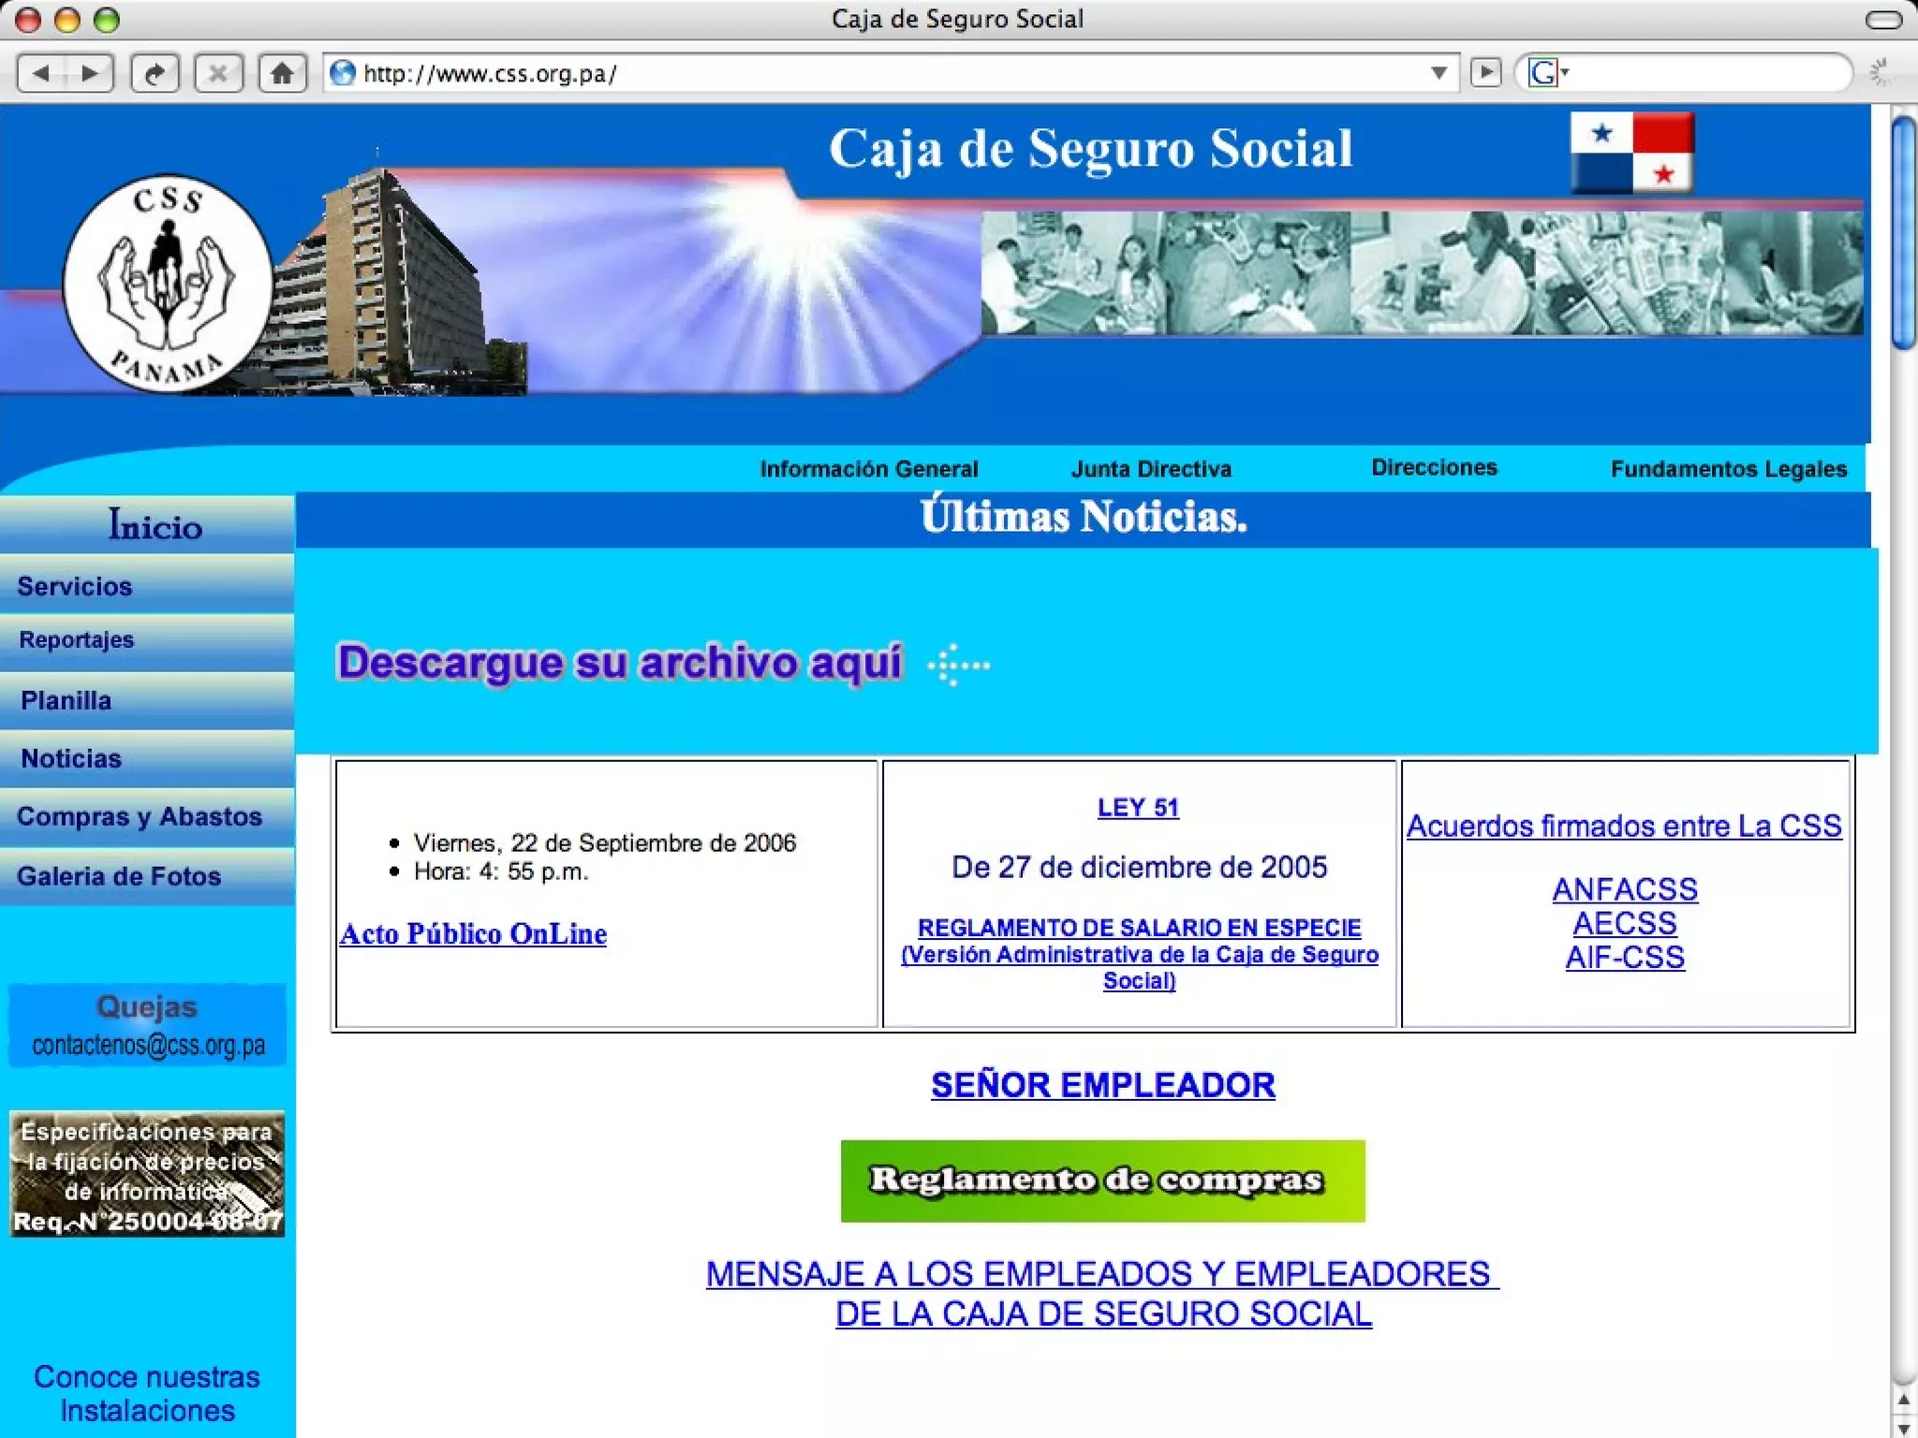Go back with the browser back arrow
Screen dimensions: 1918x1438
pos(42,73)
